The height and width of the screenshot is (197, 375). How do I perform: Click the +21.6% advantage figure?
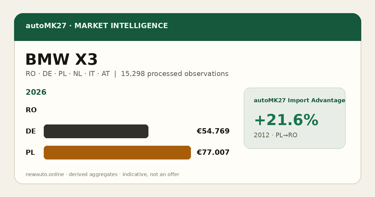pos(286,120)
